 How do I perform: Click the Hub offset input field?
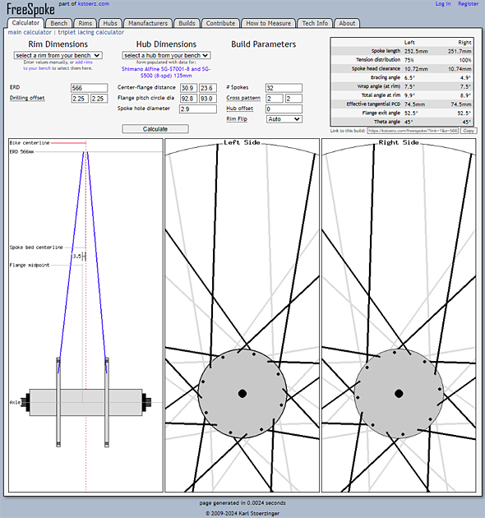coord(284,109)
